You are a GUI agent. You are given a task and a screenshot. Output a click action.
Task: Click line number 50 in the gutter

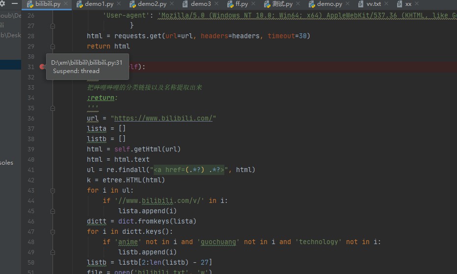(31, 263)
